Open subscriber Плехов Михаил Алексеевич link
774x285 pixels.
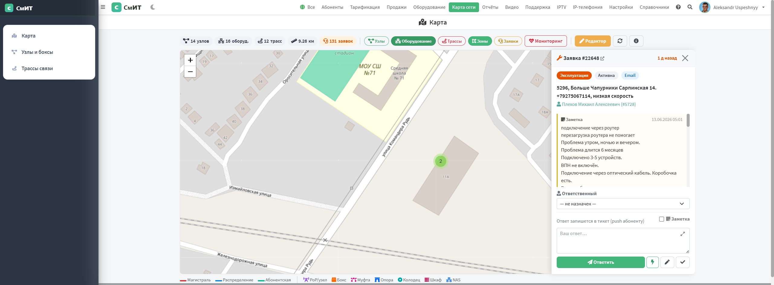[x=596, y=104]
